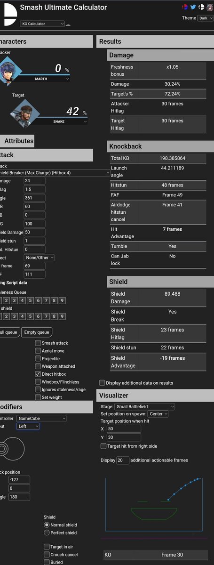Screen dimensions: 214x565
Task: Enable the Projectile checkbox
Action: pos(38,358)
